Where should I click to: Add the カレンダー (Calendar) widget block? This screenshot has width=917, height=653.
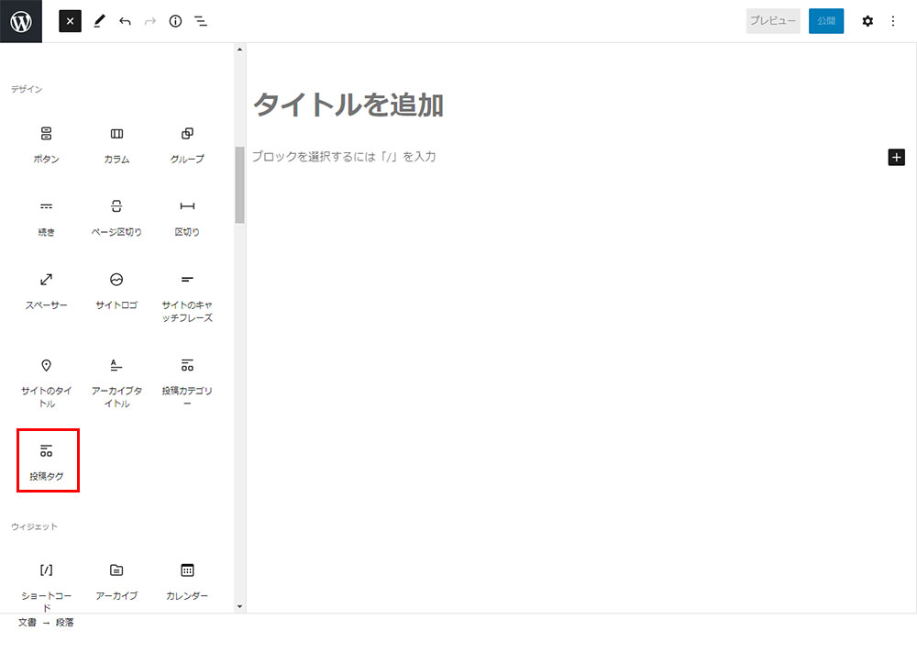click(x=187, y=580)
